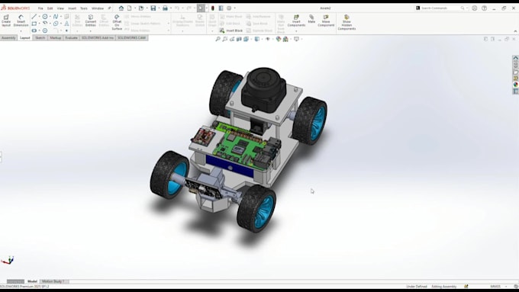Open the Window menu
519x292 pixels.
coord(98,8)
